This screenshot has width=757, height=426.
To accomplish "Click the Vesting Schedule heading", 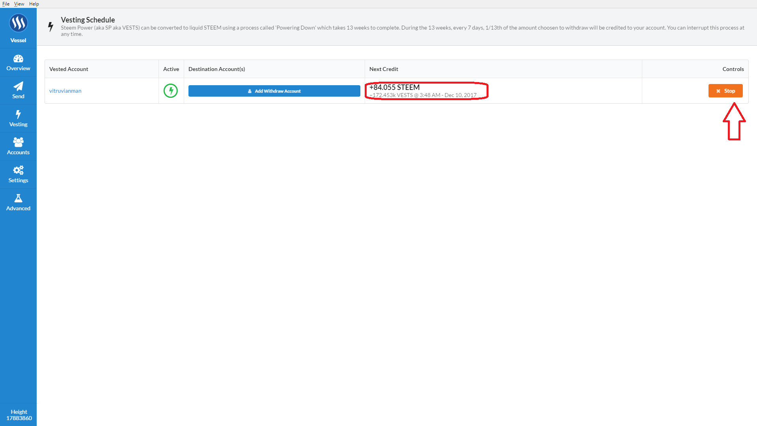I will [88, 20].
